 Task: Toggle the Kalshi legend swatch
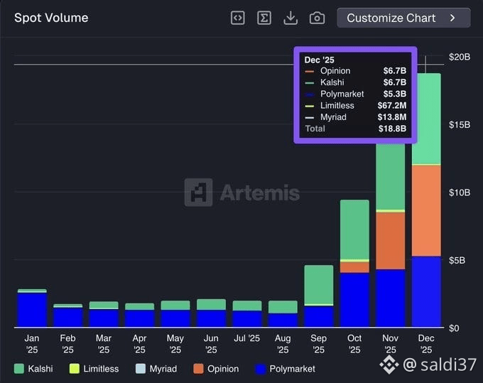coord(19,369)
